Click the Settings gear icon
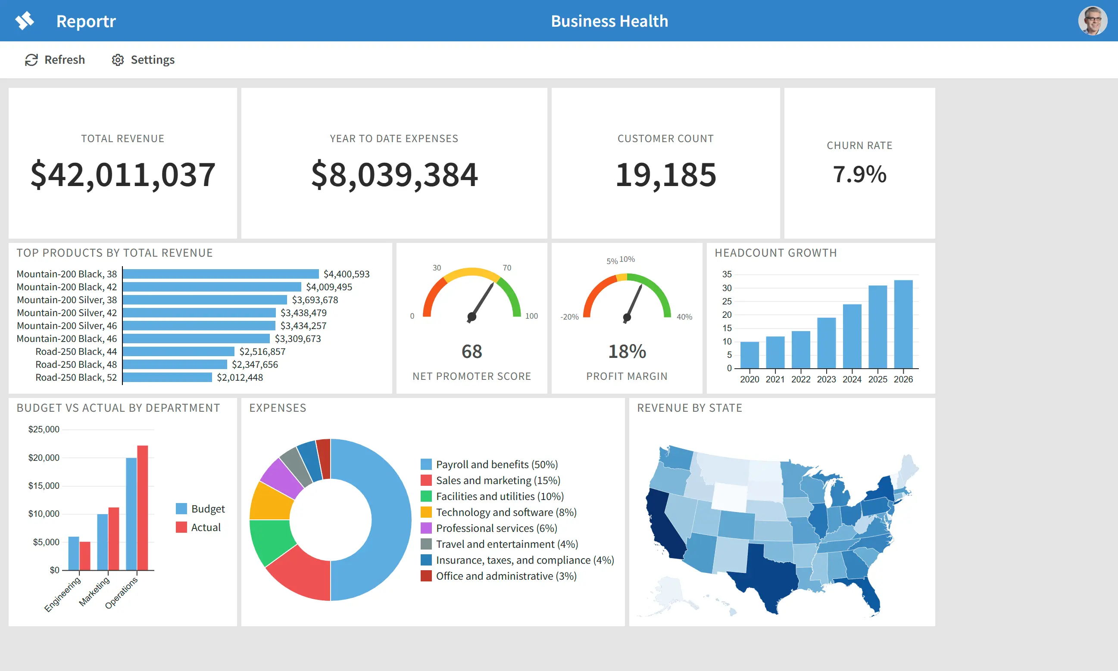This screenshot has width=1118, height=671. coord(118,60)
